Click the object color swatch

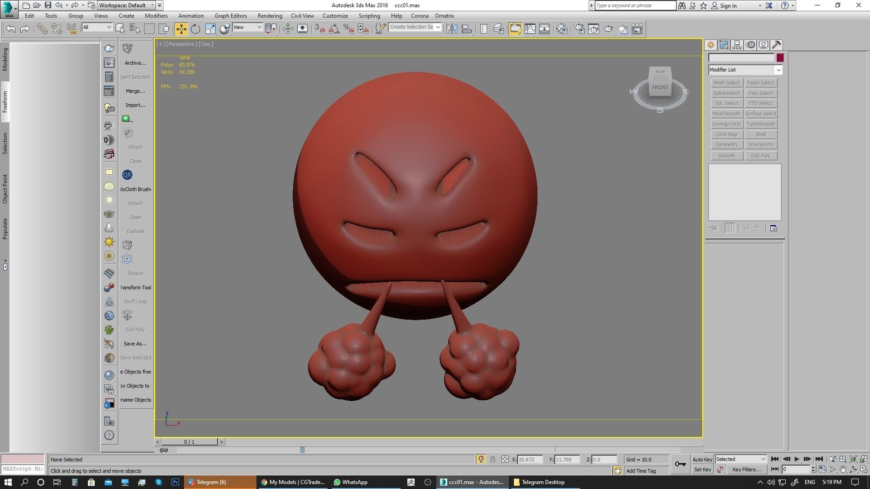coord(780,58)
